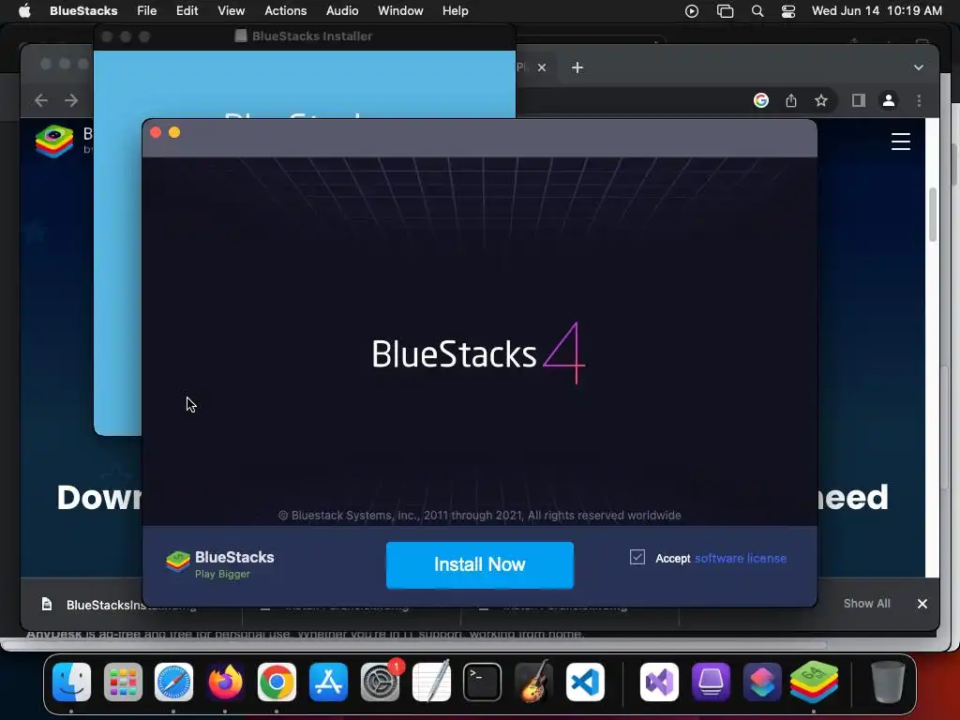Image resolution: width=960 pixels, height=720 pixels.
Task: Click the Now Playing icon in menu bar
Action: click(691, 11)
